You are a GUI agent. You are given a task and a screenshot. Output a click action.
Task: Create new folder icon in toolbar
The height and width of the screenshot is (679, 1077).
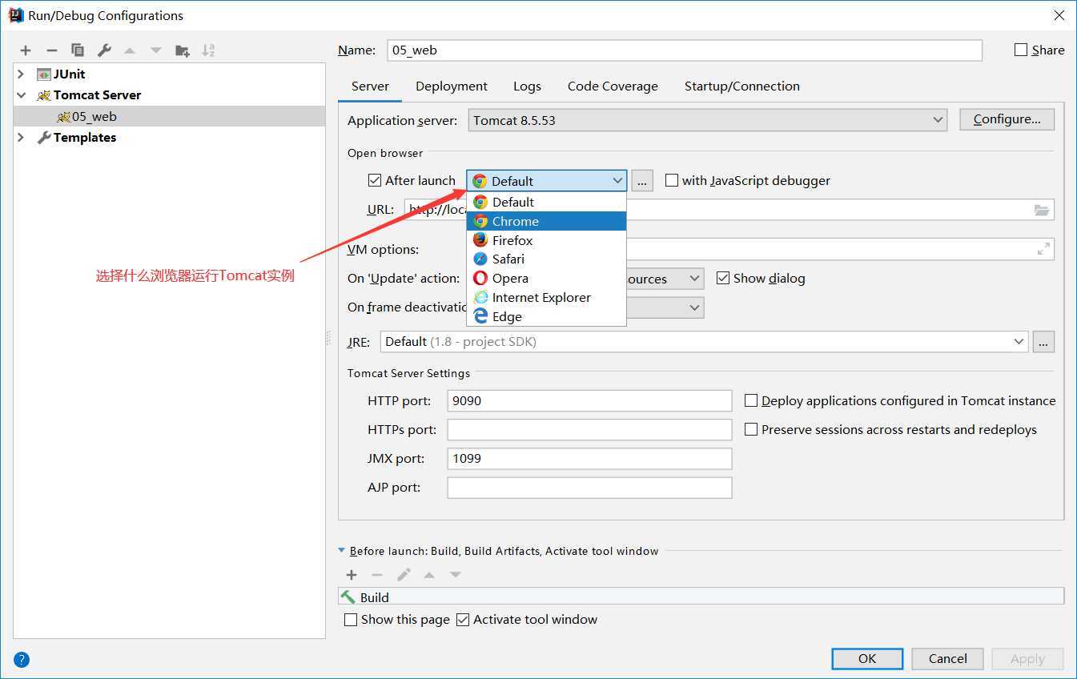183,50
